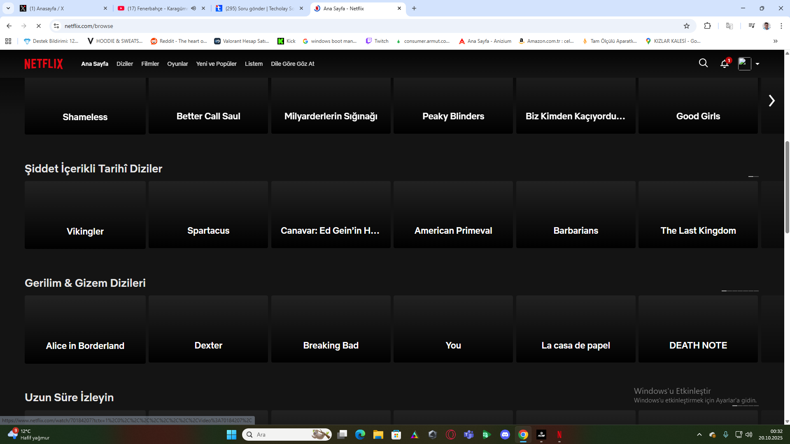This screenshot has width=790, height=444.
Task: Select Ana Sayfa in Netflix navigation
Action: click(x=95, y=64)
